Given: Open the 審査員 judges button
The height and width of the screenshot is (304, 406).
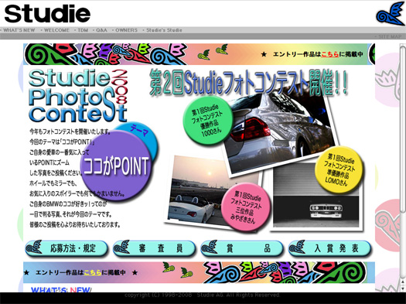Looking at the screenshot, I should pyautogui.click(x=155, y=248).
